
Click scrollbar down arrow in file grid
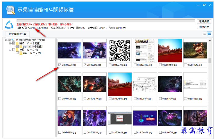tap(210, 135)
